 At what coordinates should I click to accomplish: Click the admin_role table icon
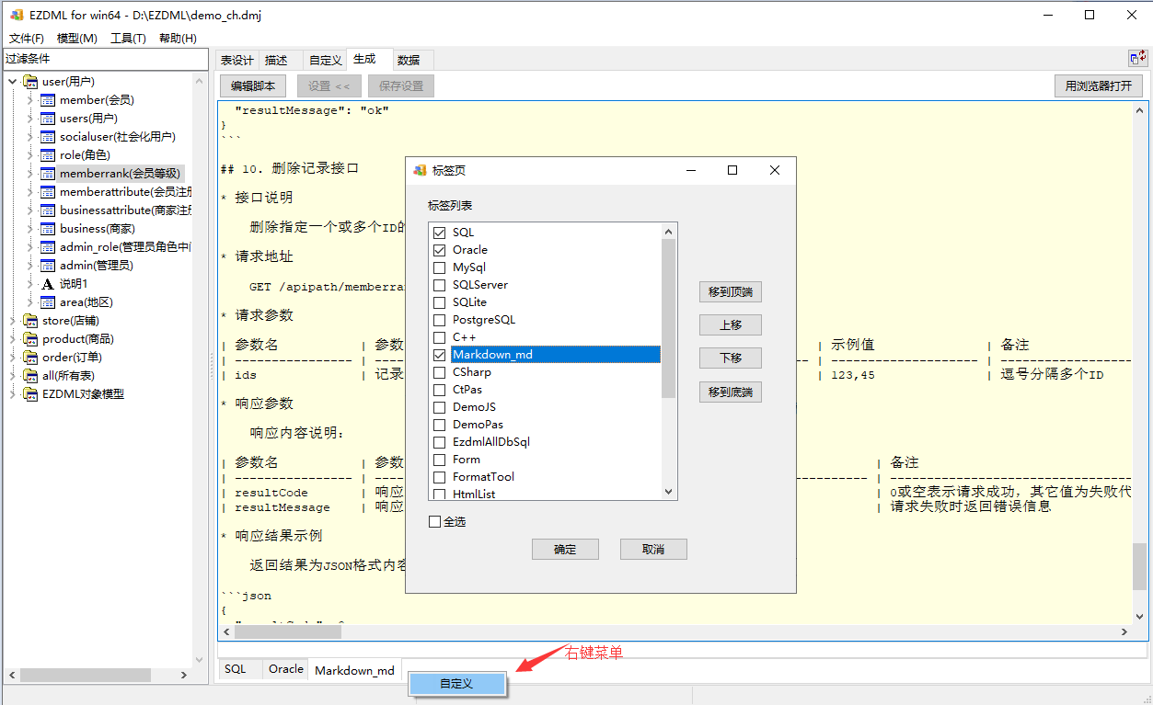pos(48,247)
